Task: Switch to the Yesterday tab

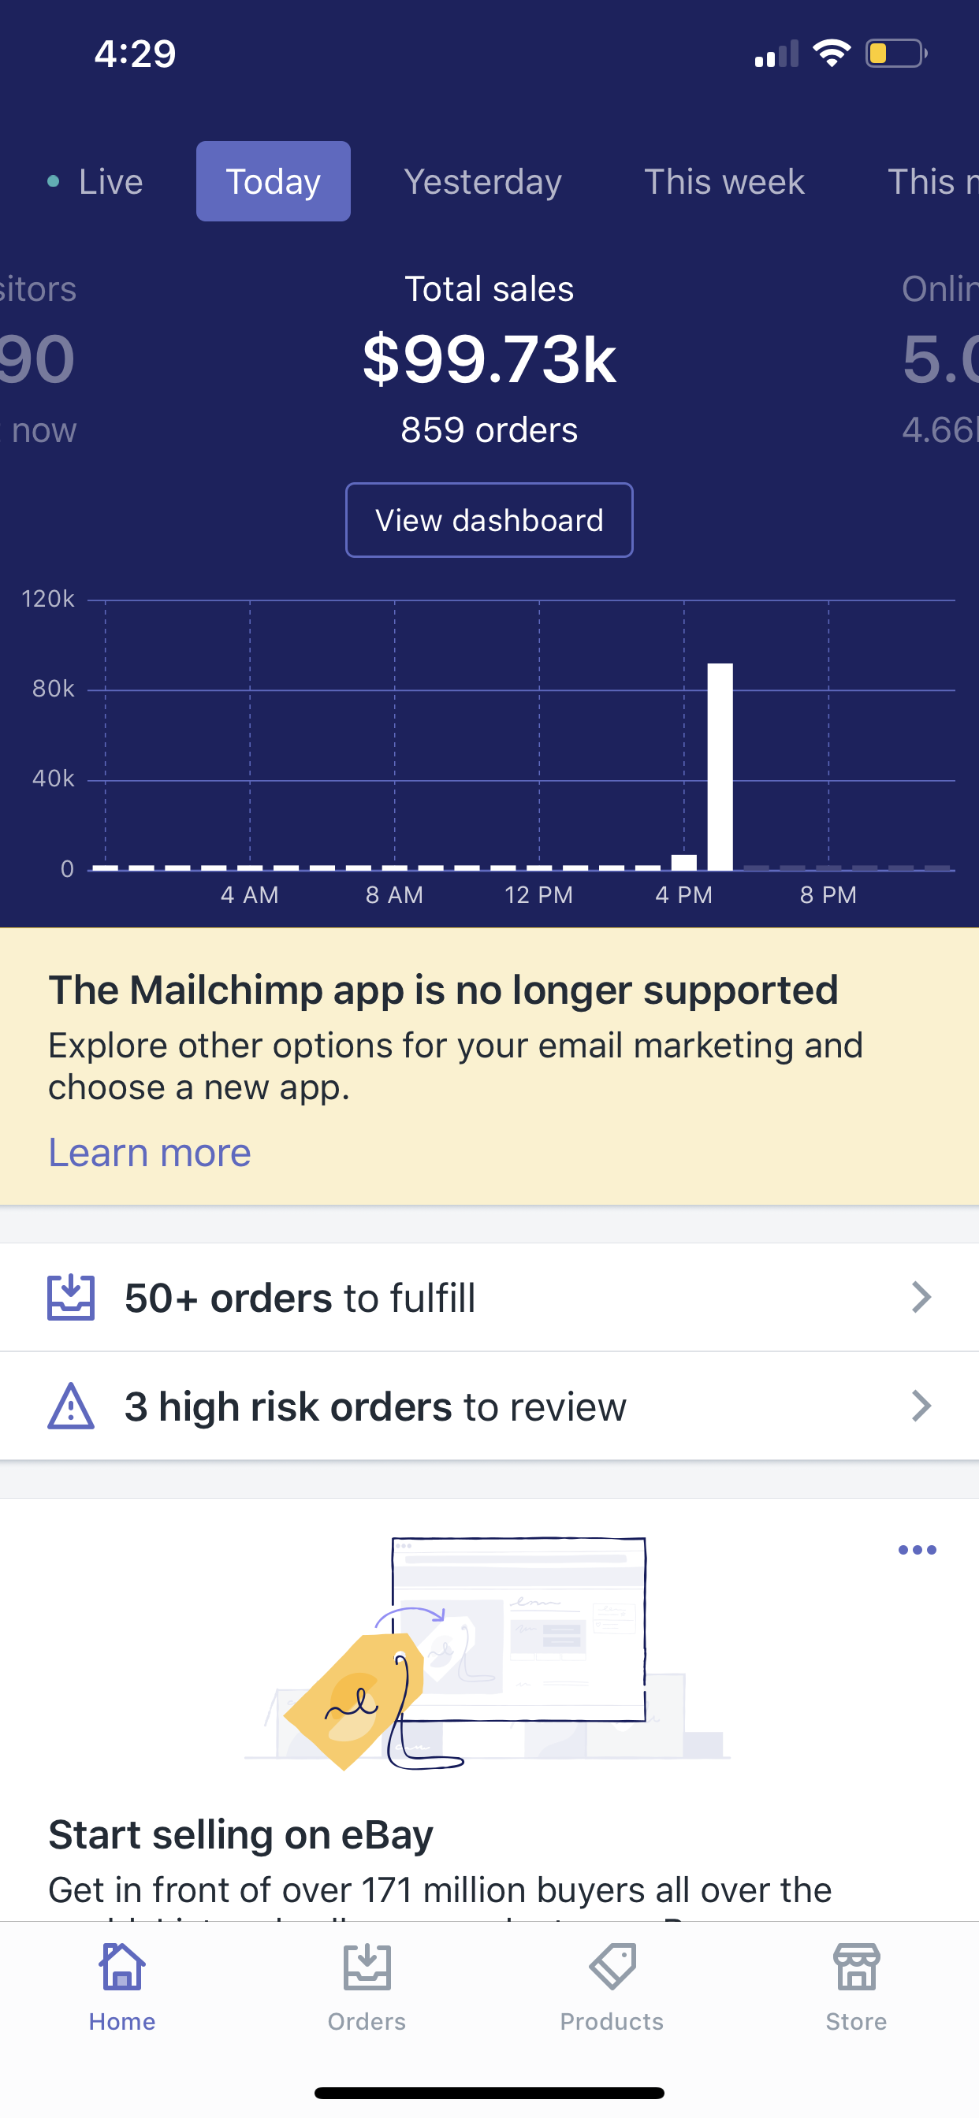Action: (x=483, y=182)
